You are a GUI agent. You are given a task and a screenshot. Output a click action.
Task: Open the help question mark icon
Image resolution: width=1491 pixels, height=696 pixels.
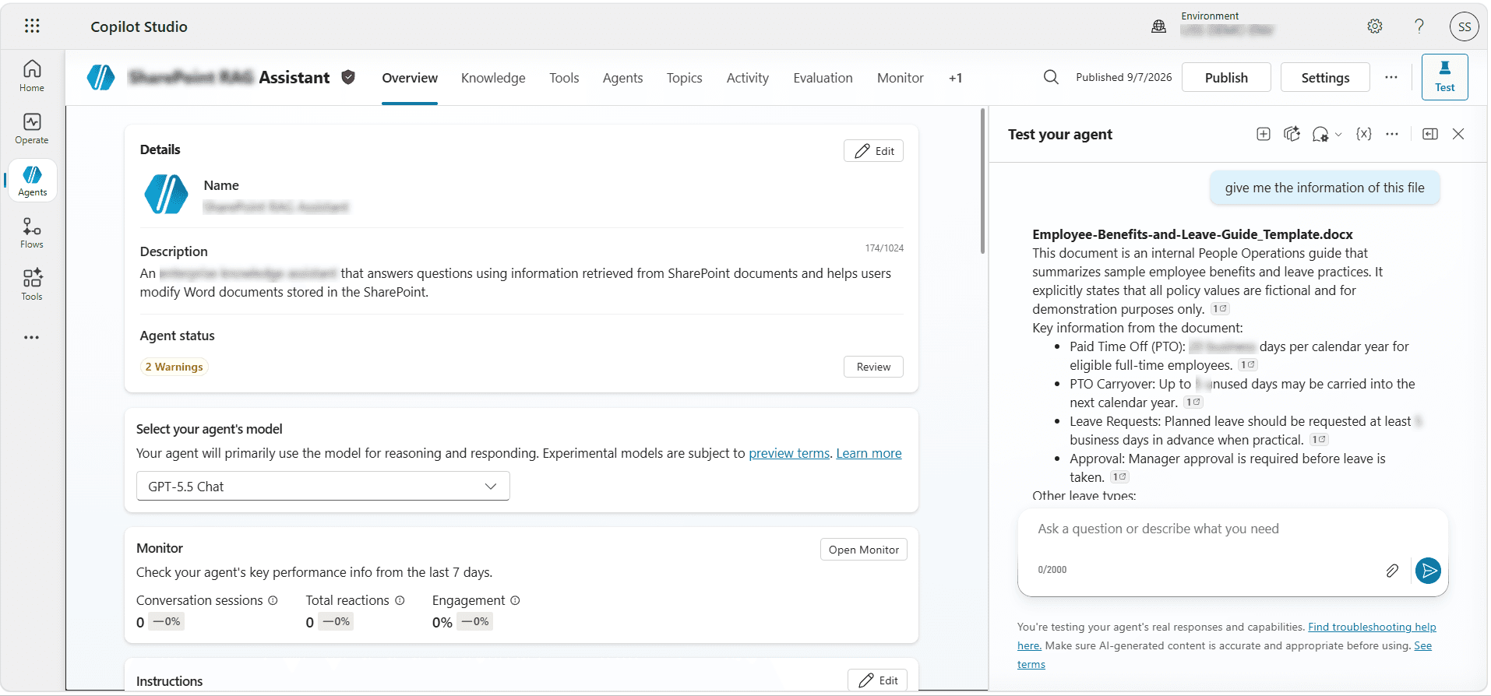pos(1419,26)
